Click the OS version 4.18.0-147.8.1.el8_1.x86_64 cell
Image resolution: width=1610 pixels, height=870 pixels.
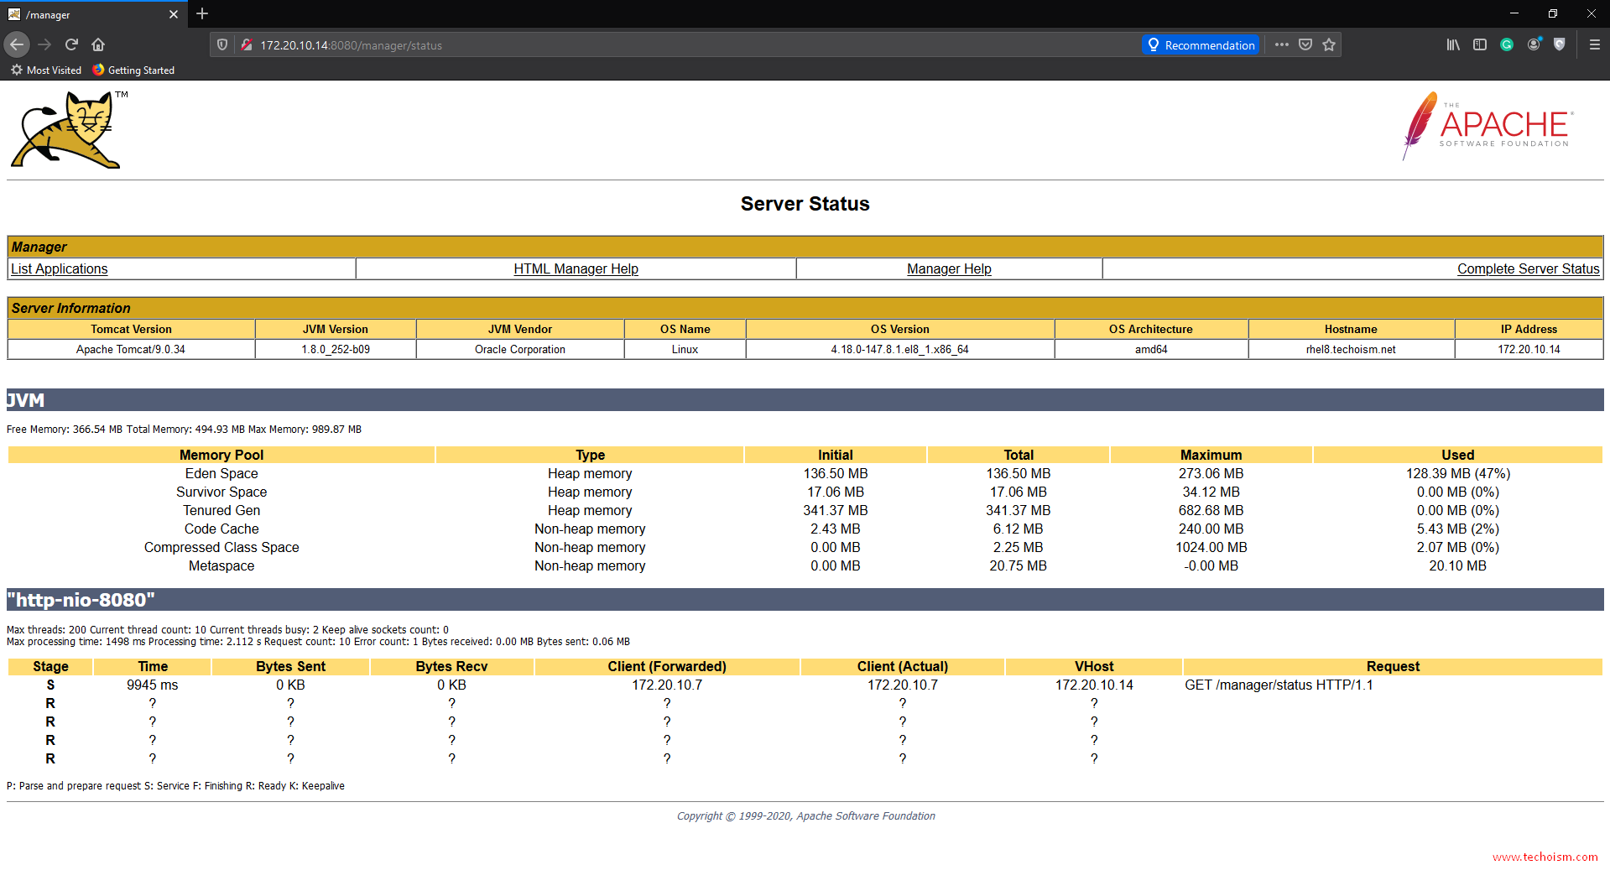pos(899,349)
